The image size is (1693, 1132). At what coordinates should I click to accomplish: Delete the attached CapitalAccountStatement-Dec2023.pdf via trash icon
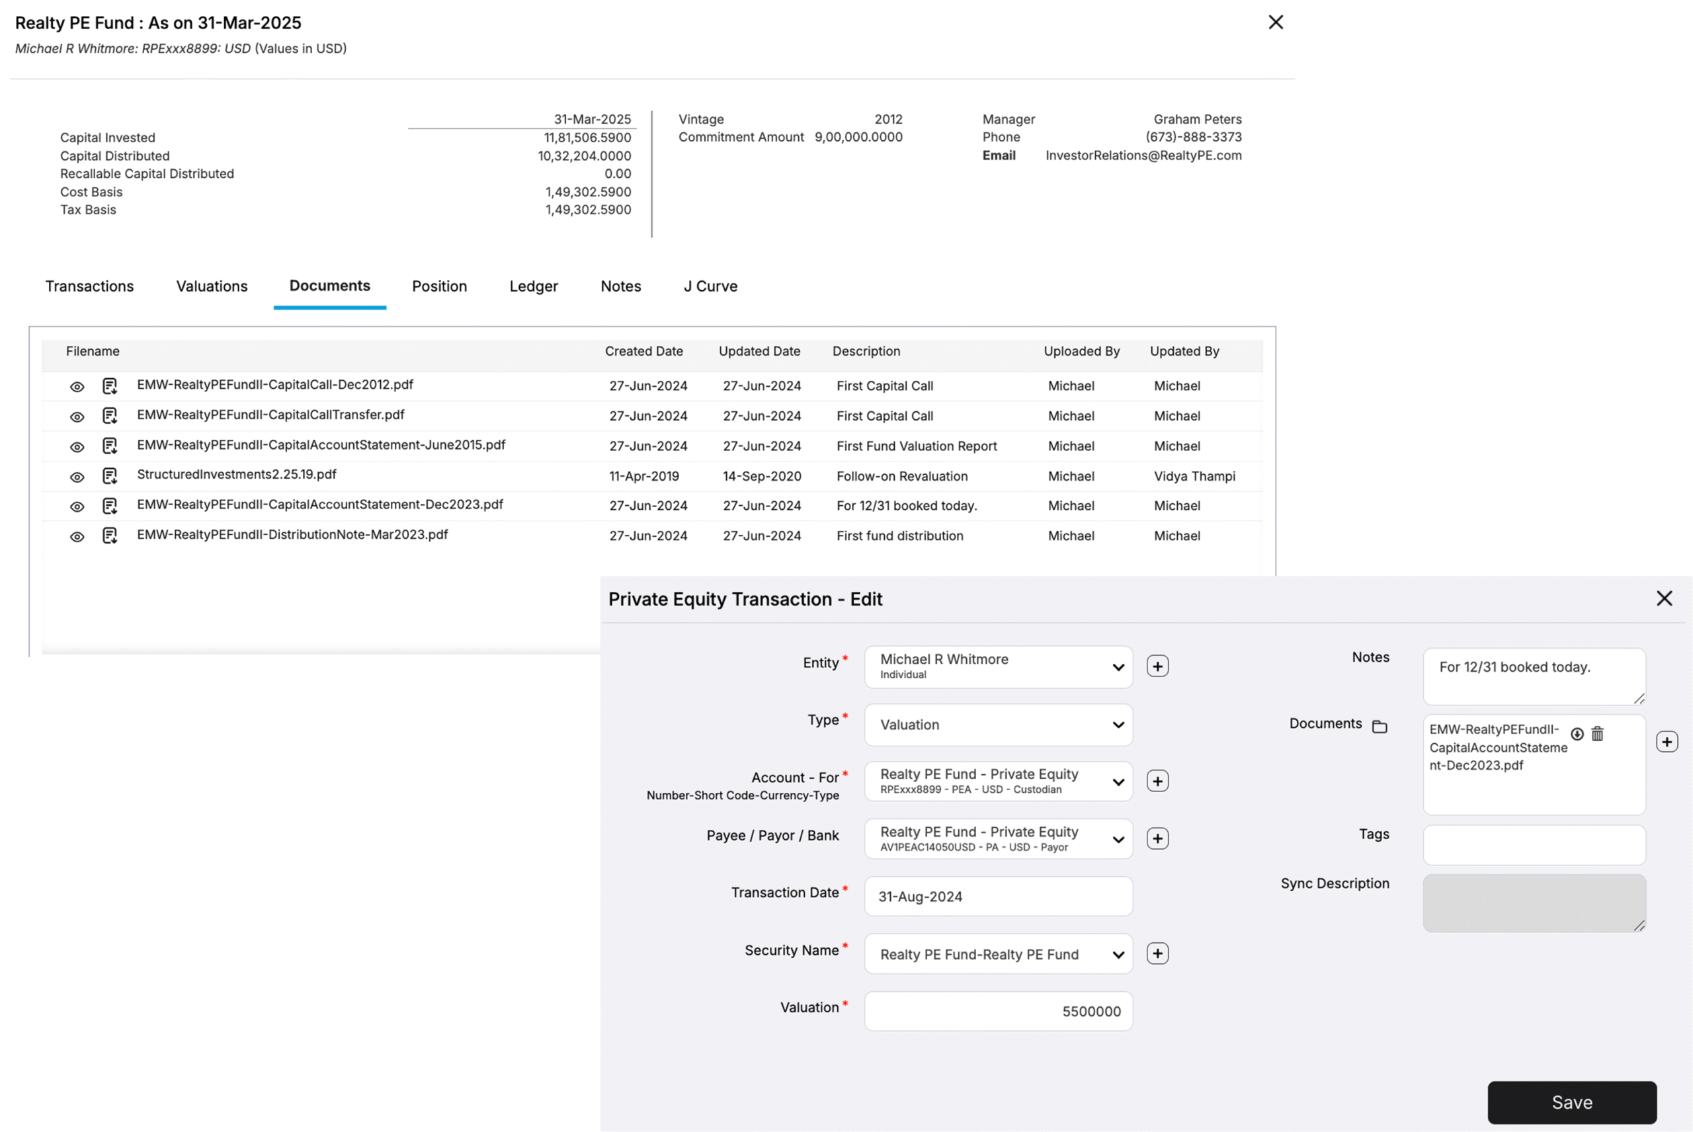1597,733
